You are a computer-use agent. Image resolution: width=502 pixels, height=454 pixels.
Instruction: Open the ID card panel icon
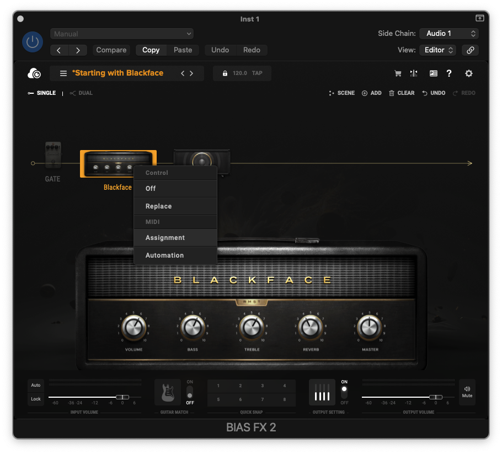pyautogui.click(x=434, y=73)
